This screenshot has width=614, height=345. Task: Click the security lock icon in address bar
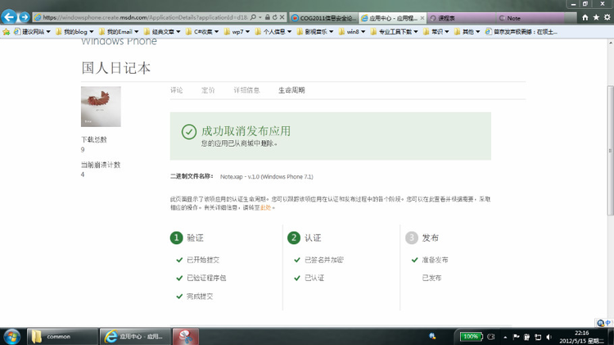tap(268, 17)
